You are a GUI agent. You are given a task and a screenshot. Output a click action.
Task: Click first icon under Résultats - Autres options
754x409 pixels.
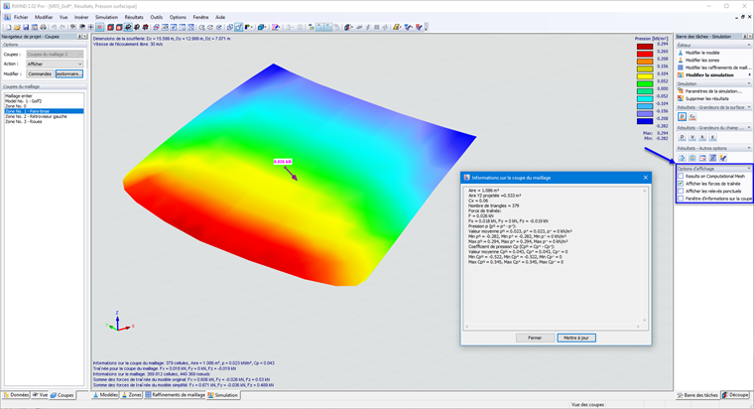point(682,158)
